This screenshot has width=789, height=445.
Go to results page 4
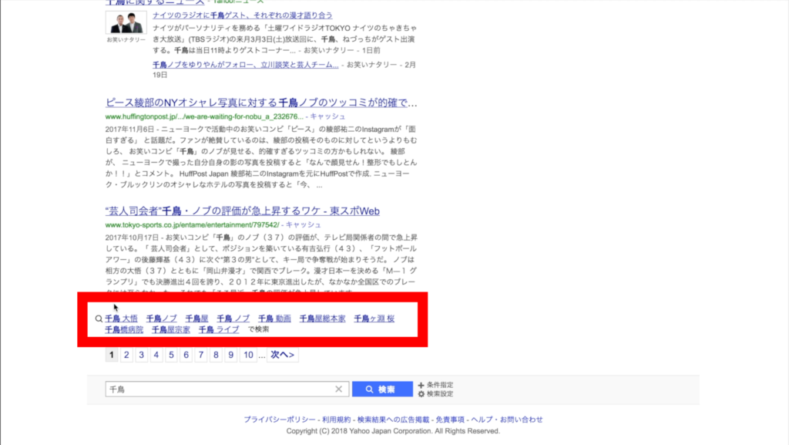[x=156, y=355]
